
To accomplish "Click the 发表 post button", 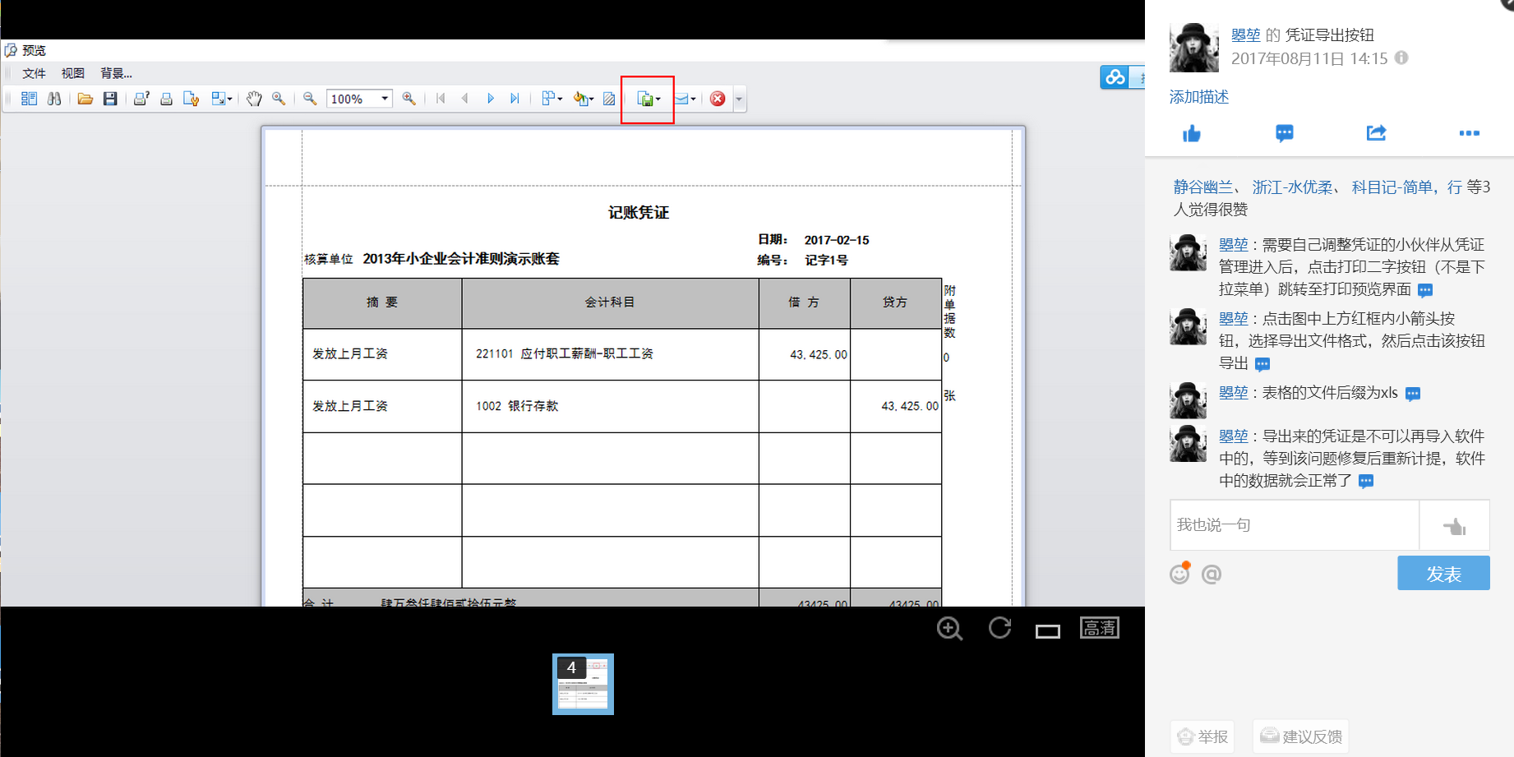I will 1443,573.
